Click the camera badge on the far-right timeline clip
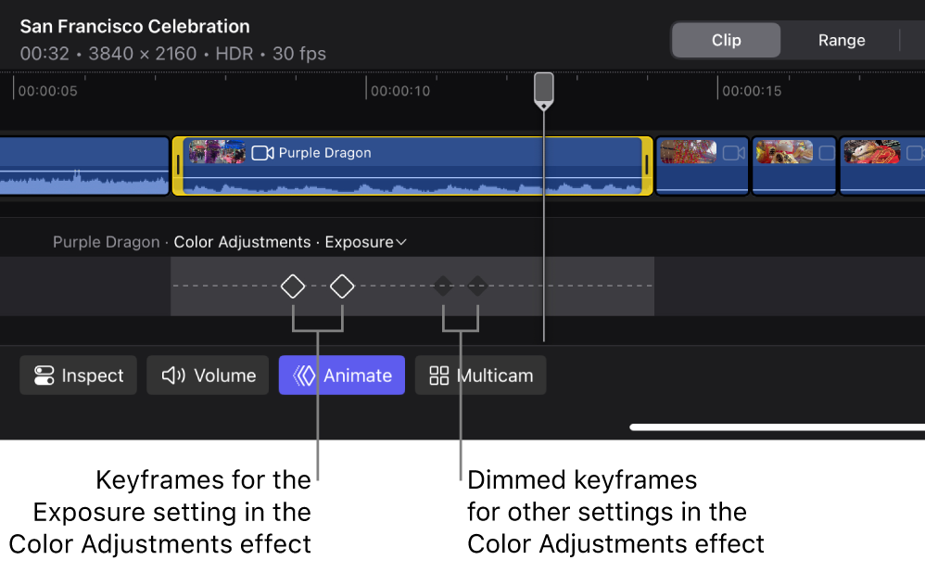925x573 pixels. pyautogui.click(x=914, y=152)
